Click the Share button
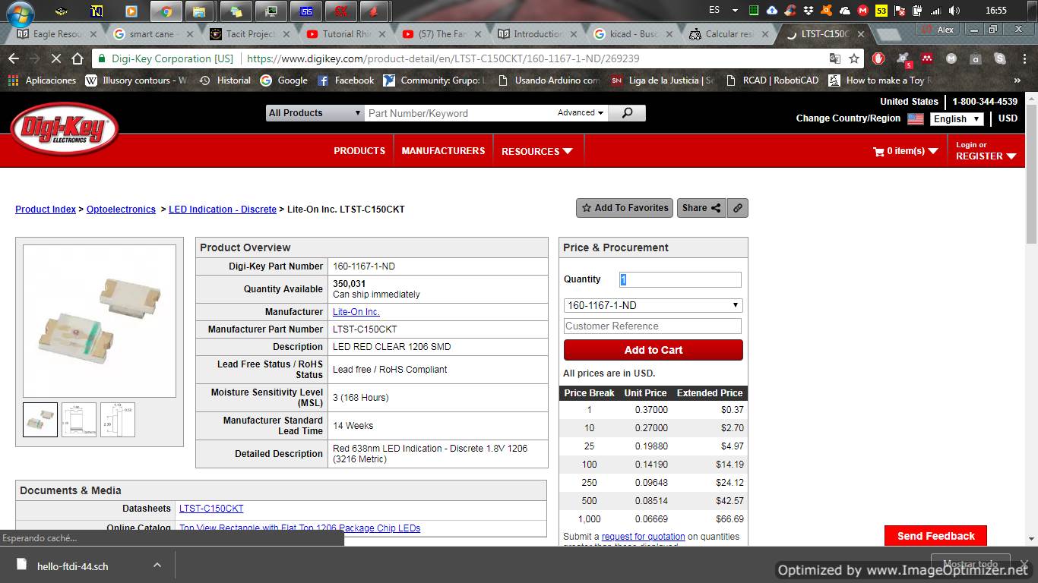 (701, 208)
